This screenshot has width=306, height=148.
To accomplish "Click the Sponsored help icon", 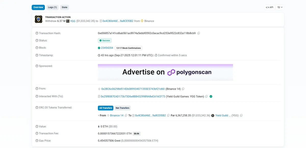I will click(x=37, y=66).
